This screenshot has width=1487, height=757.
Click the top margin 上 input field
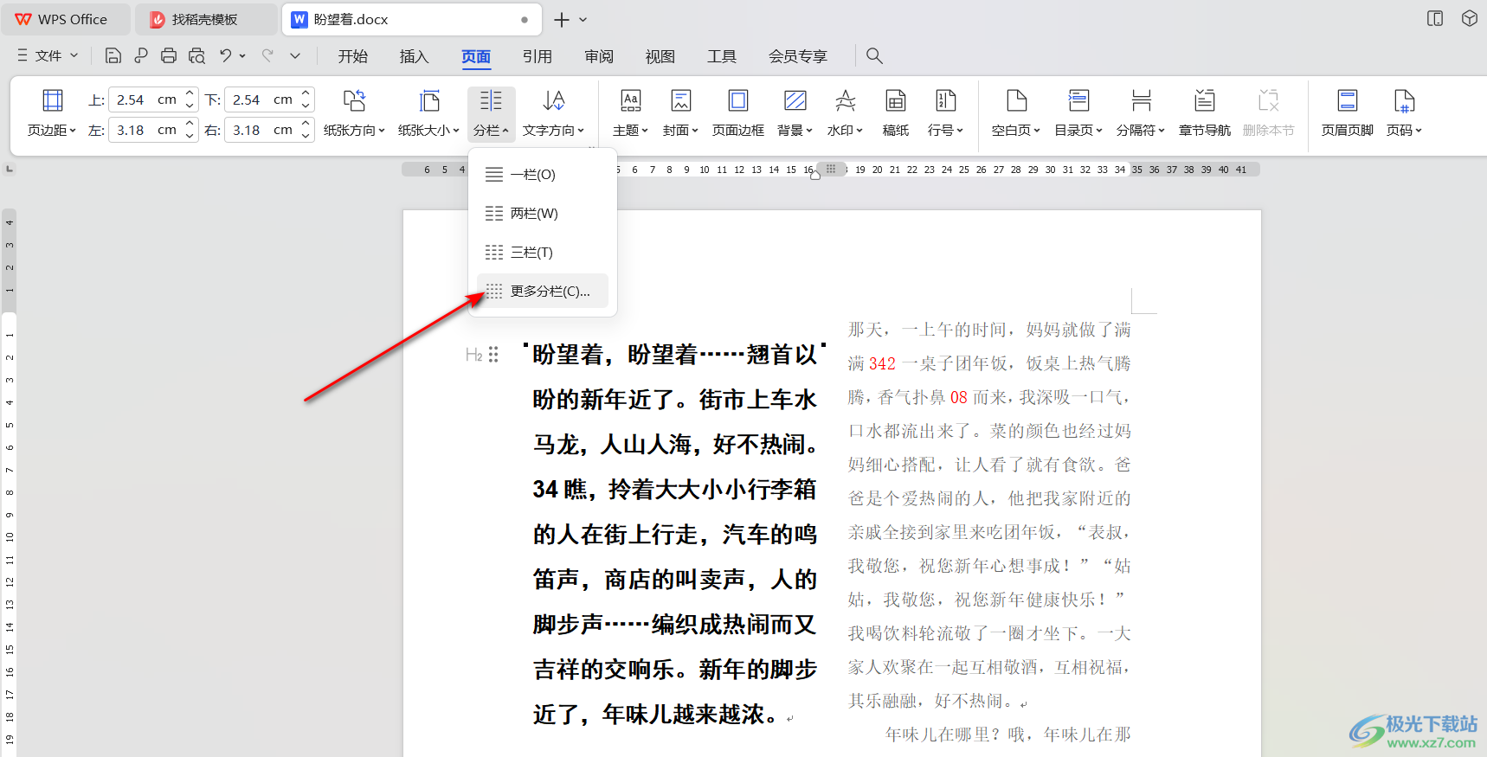tap(145, 99)
